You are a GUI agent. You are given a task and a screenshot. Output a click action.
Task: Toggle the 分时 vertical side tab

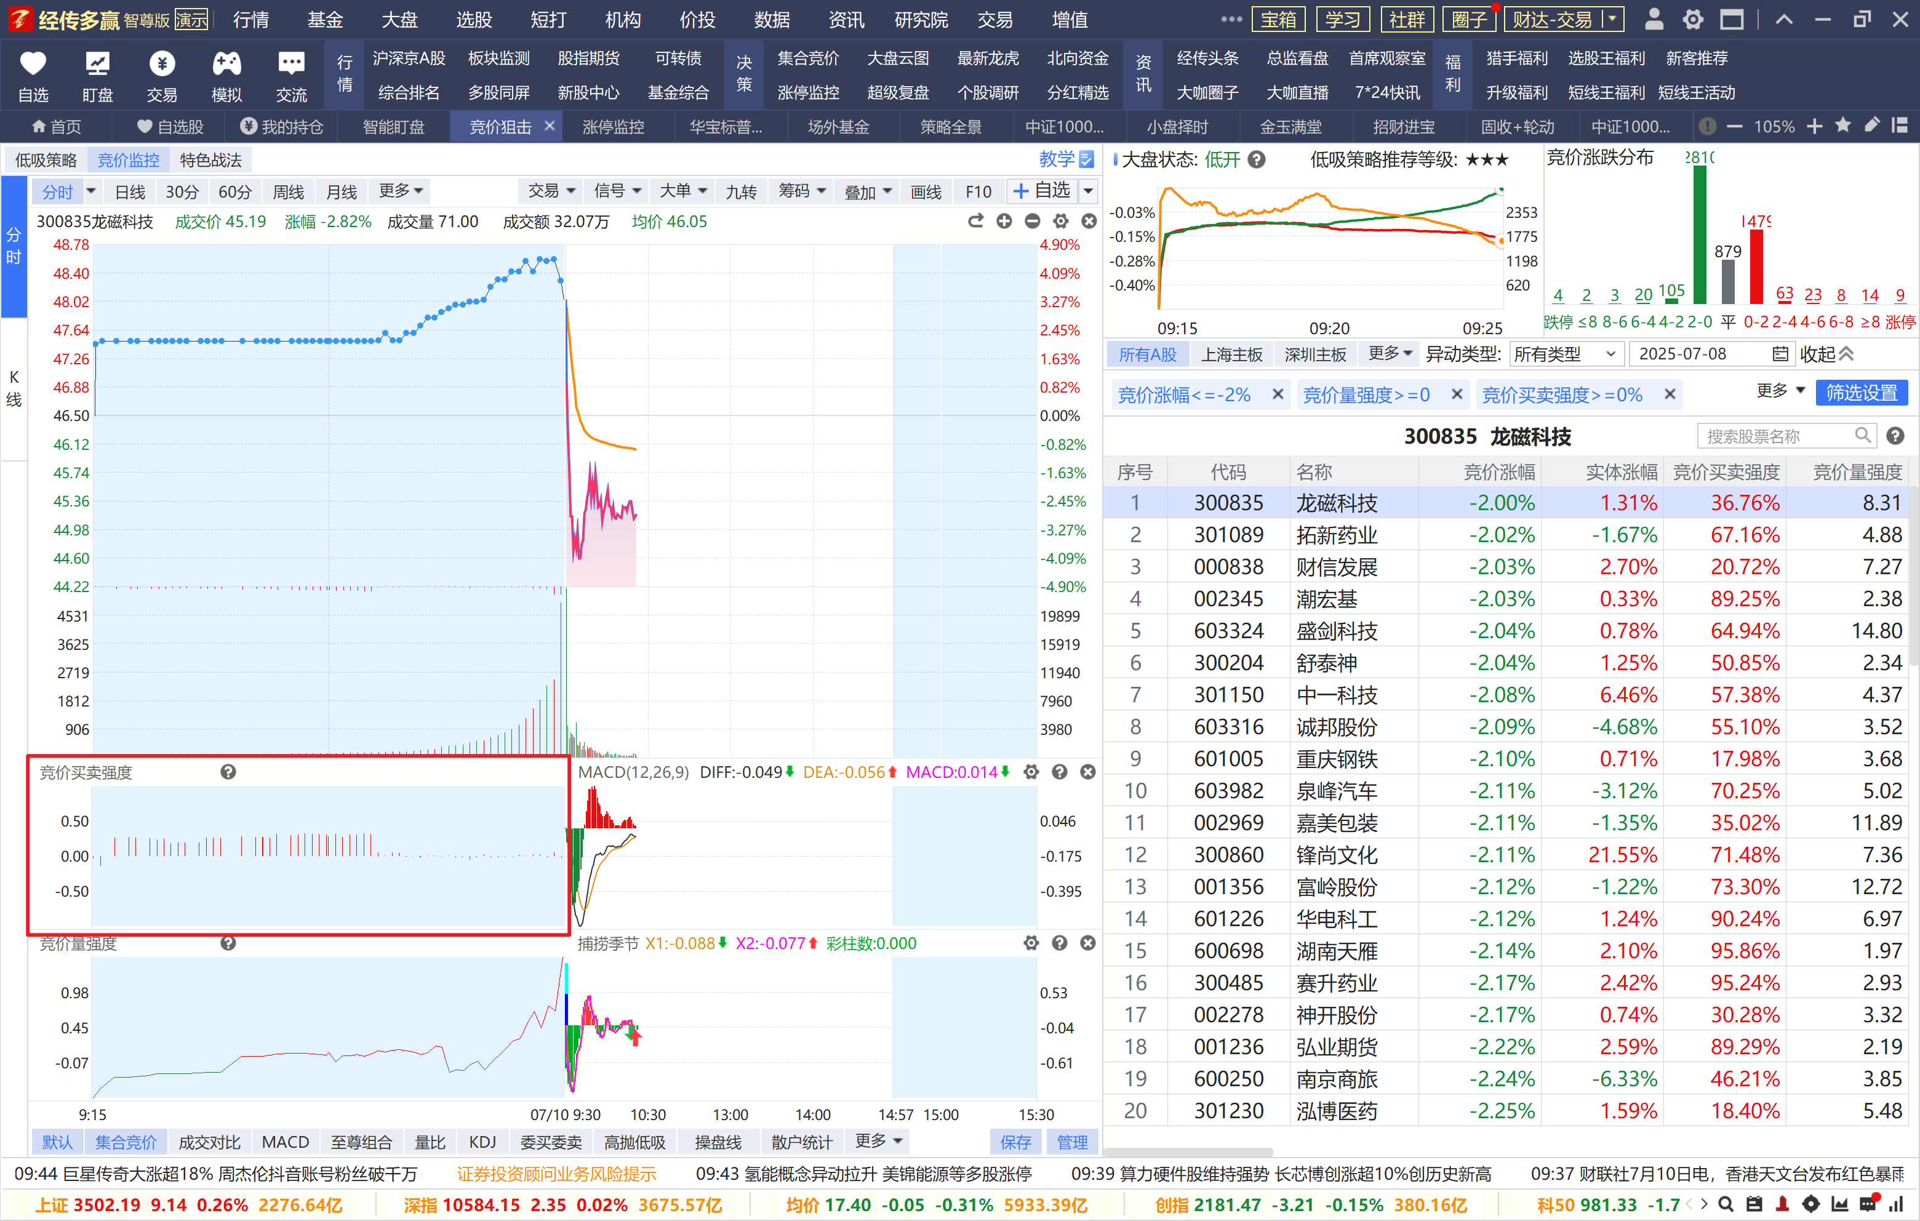[14, 246]
